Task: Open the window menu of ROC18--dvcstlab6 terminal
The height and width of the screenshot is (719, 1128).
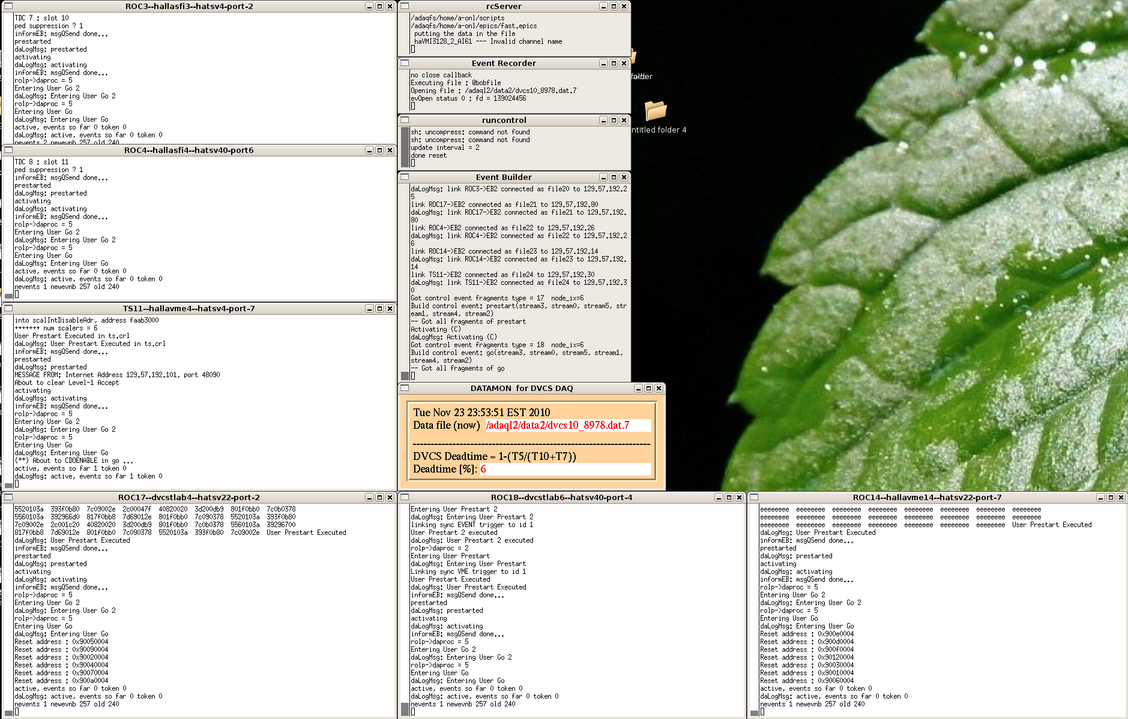Action: point(405,497)
